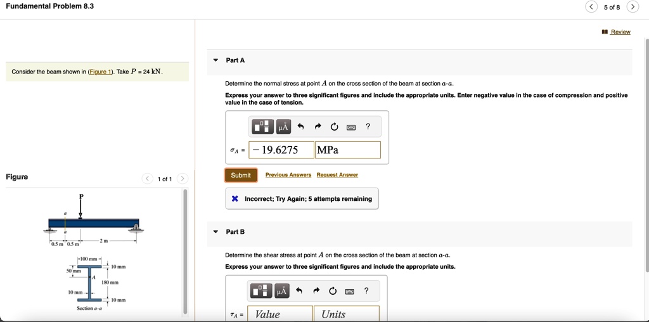Click the σA value field containing −19.6275

coord(282,150)
